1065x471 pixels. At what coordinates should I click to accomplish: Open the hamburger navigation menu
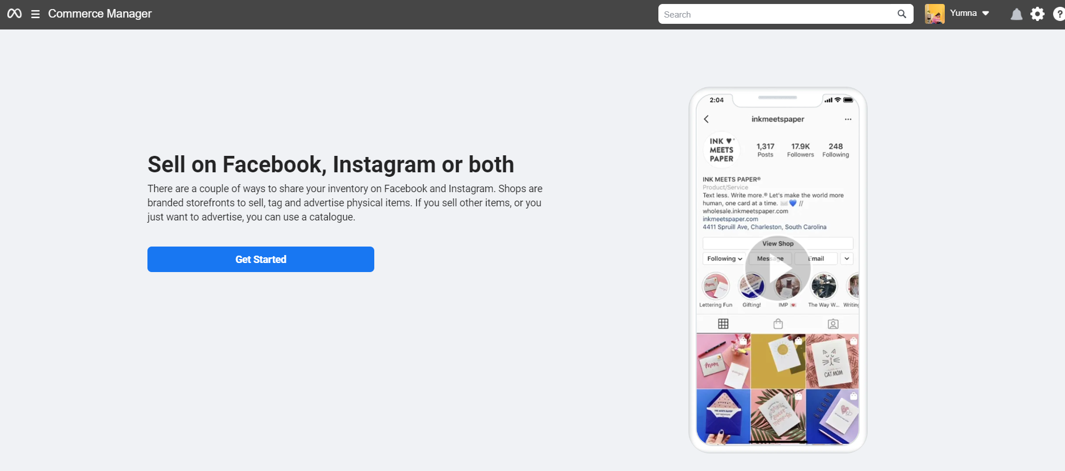pyautogui.click(x=35, y=14)
